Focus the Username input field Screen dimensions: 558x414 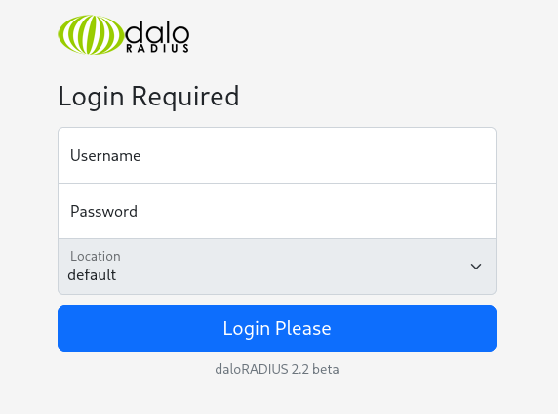click(x=277, y=155)
